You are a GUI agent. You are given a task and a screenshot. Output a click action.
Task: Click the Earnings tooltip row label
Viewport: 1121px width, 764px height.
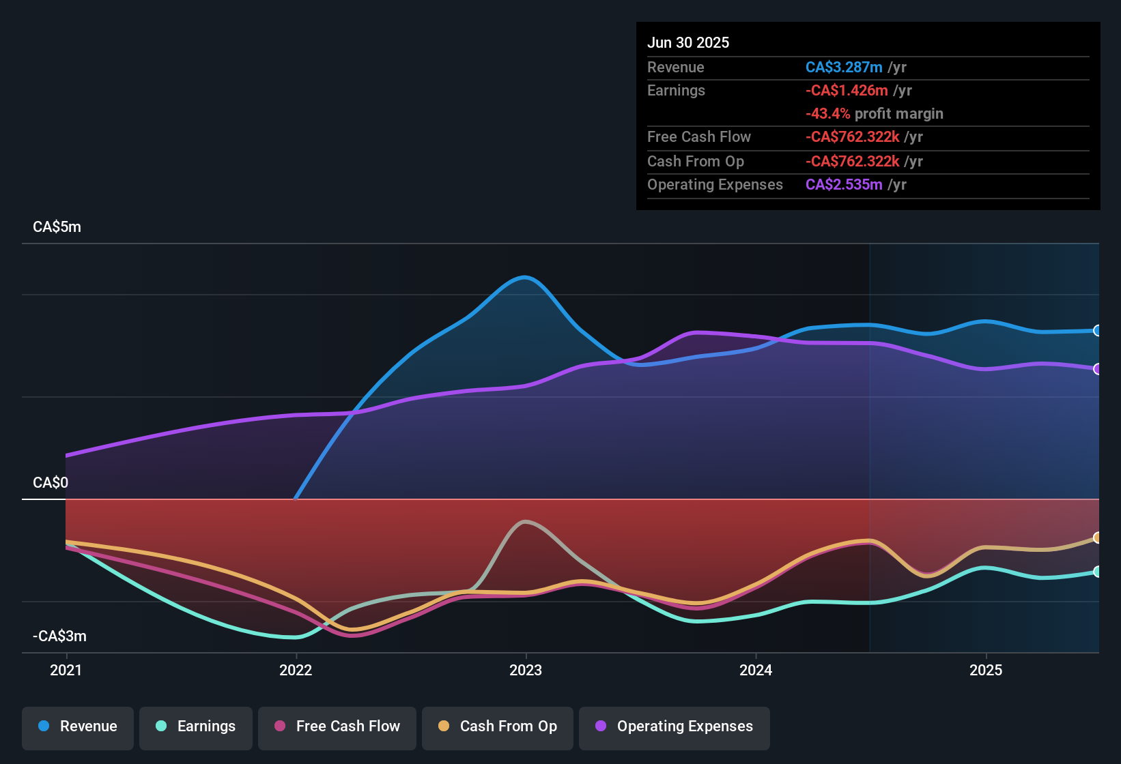click(676, 91)
